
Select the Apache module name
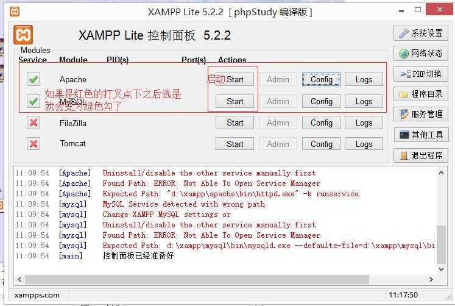click(73, 80)
